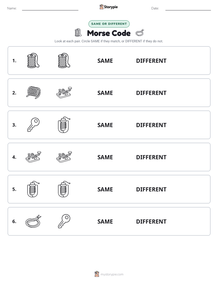Click the second telegraph key in row 4

64,157
